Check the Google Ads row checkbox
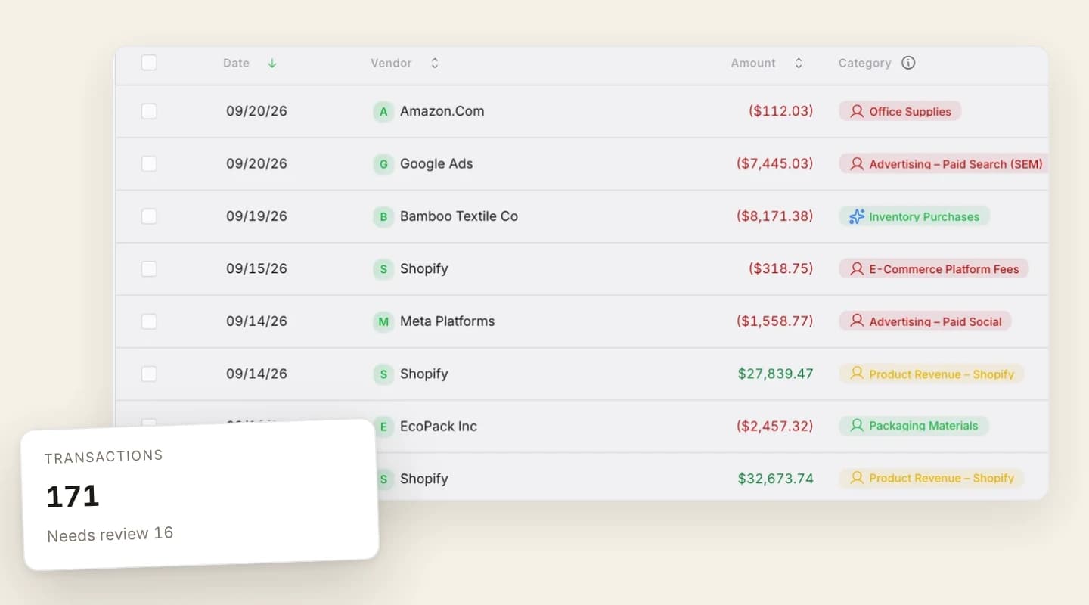Image resolution: width=1089 pixels, height=605 pixels. 149,164
